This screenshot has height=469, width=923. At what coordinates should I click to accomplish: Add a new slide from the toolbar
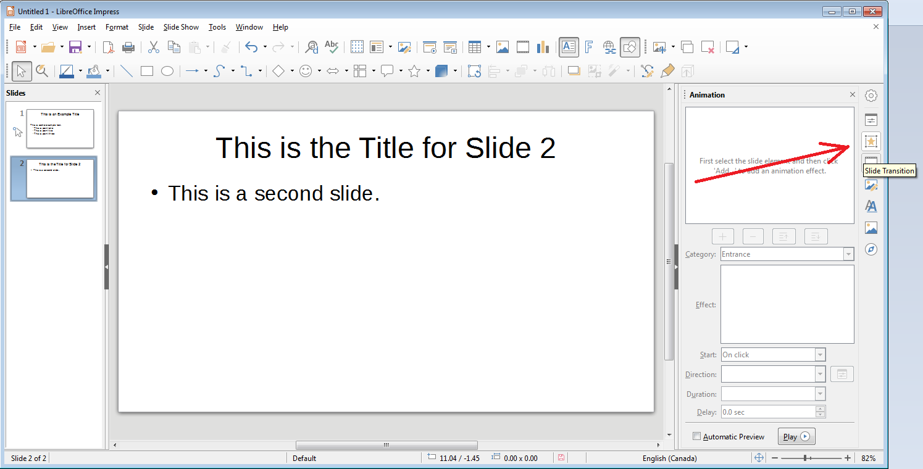tap(659, 47)
